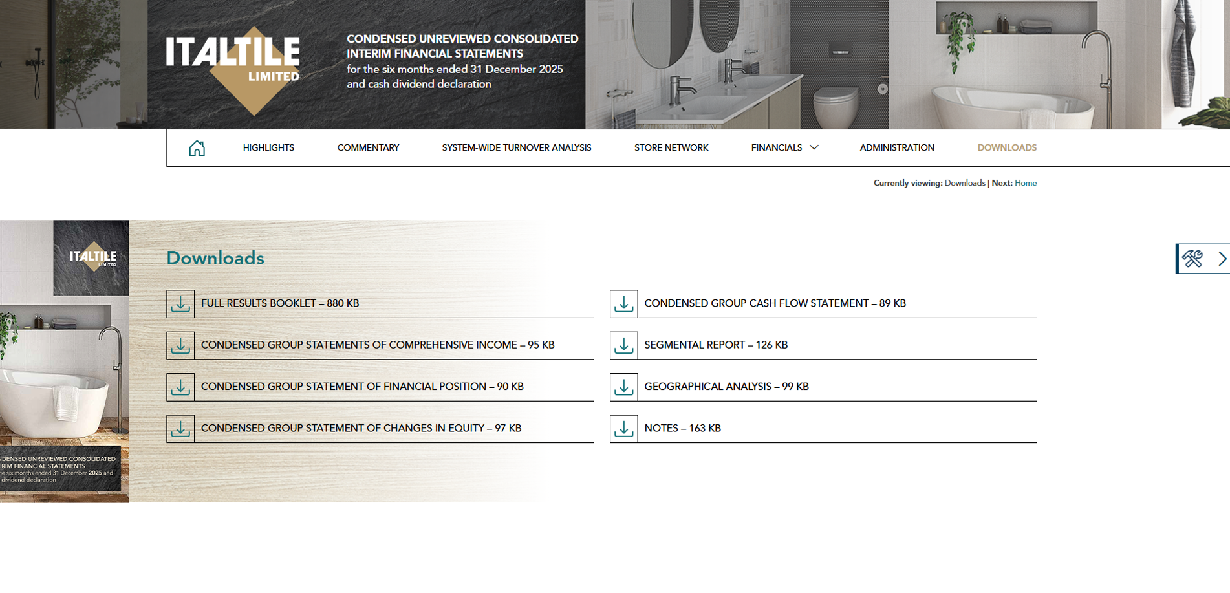
Task: Click download icon for Full Results Booklet
Action: (x=180, y=303)
